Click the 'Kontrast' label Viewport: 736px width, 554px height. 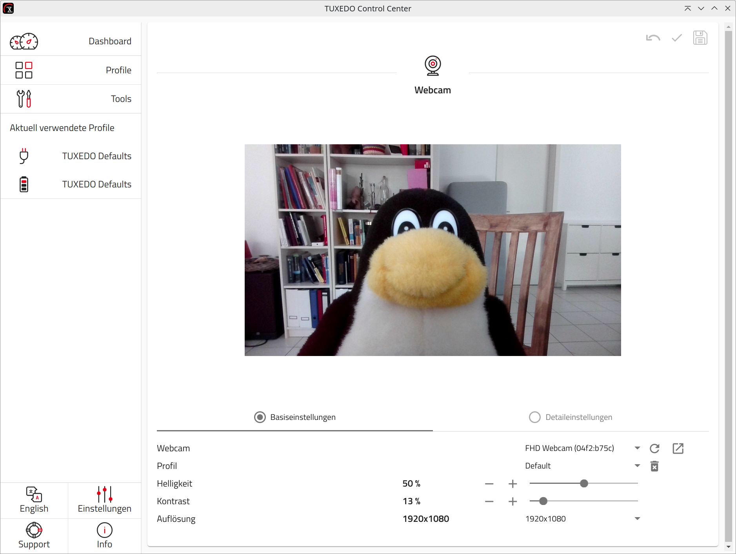point(173,501)
